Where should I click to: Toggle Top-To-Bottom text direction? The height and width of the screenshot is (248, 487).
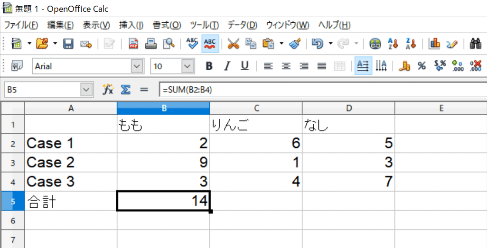point(381,66)
